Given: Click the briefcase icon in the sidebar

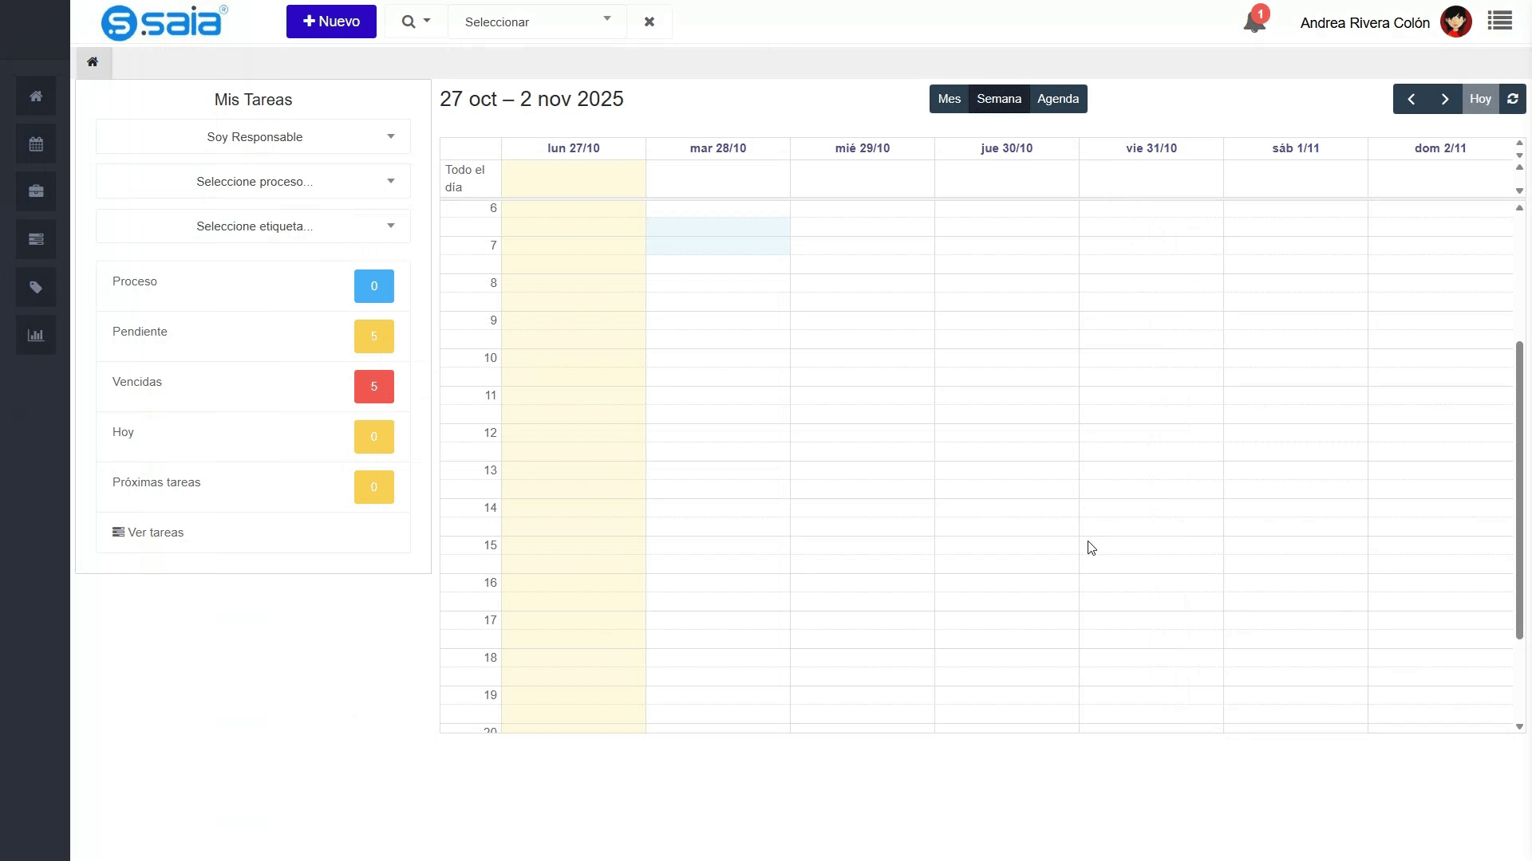Looking at the screenshot, I should tap(36, 191).
